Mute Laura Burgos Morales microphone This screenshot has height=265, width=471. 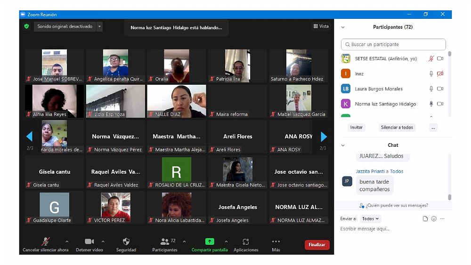(x=430, y=89)
